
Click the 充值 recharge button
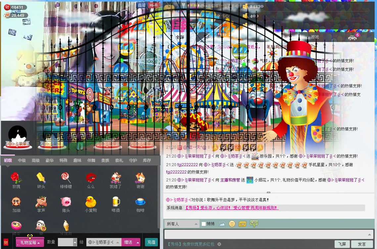(151, 242)
